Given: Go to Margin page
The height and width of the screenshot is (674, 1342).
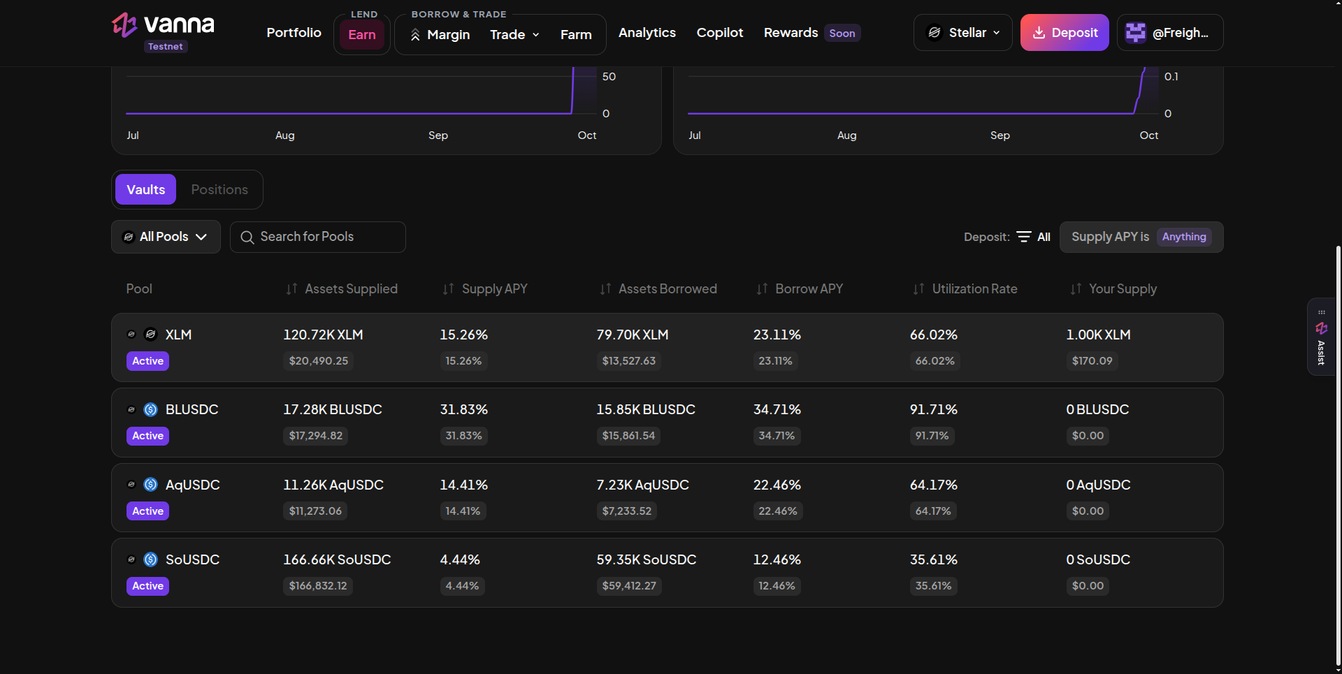Looking at the screenshot, I should [440, 35].
